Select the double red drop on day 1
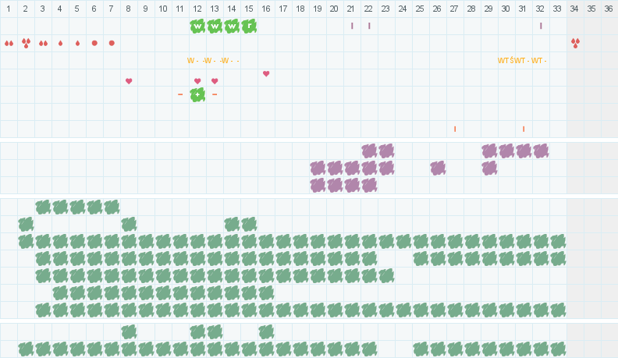Image resolution: width=618 pixels, height=358 pixels. 9,43
